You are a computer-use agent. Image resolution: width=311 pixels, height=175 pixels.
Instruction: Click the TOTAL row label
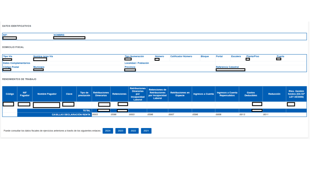[86, 110]
